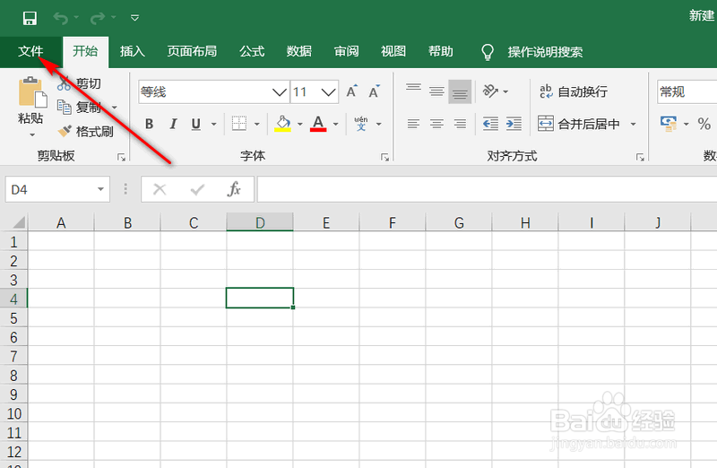
Task: Expand the fill color dropdown arrow
Action: pos(300,124)
